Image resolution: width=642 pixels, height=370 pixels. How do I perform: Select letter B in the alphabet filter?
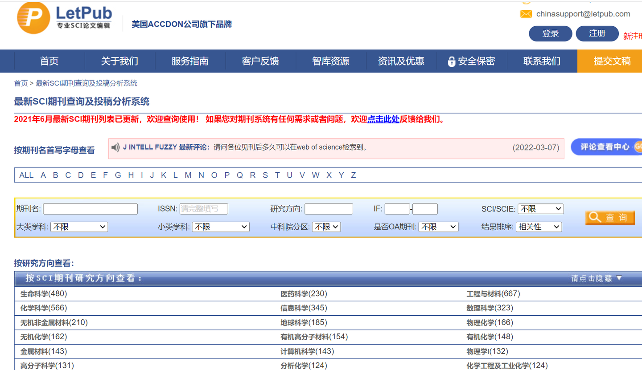(x=55, y=175)
